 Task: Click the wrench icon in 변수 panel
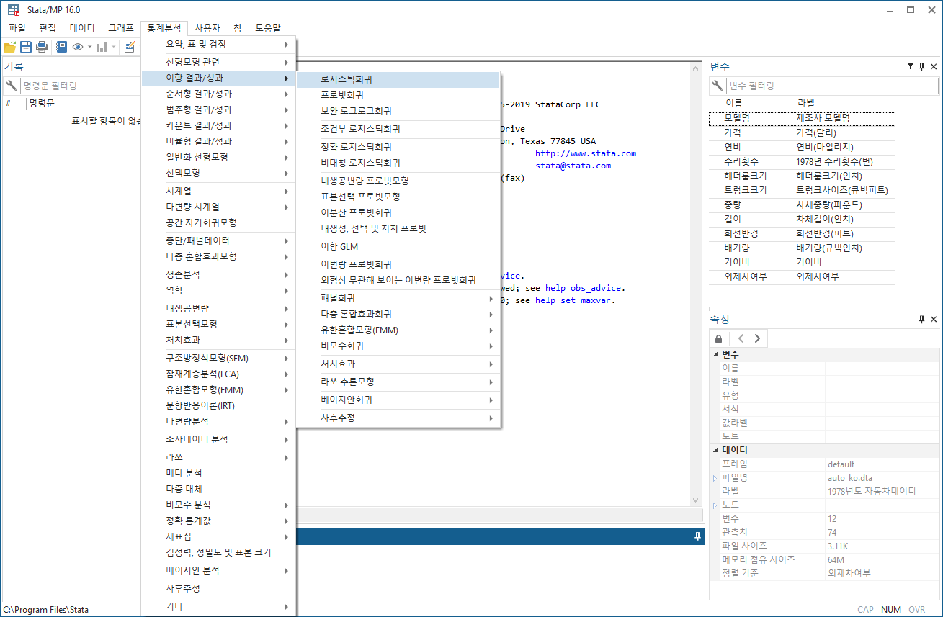718,86
